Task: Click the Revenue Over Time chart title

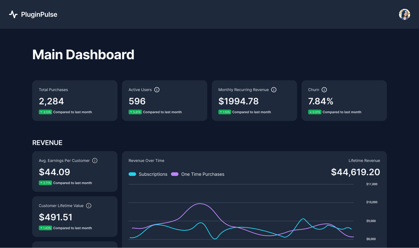Action: [x=146, y=161]
